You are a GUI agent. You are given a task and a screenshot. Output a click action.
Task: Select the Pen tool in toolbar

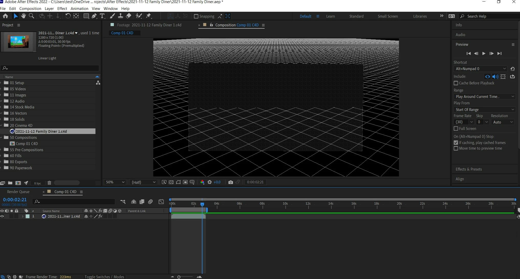click(94, 16)
